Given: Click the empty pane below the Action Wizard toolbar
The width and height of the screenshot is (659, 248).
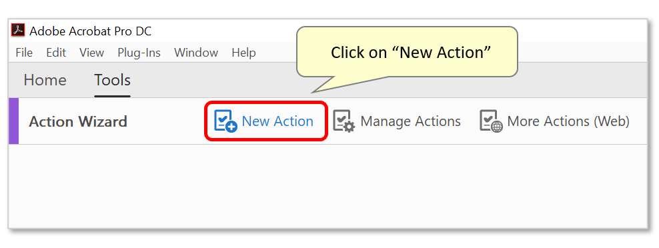Looking at the screenshot, I should click(327, 186).
